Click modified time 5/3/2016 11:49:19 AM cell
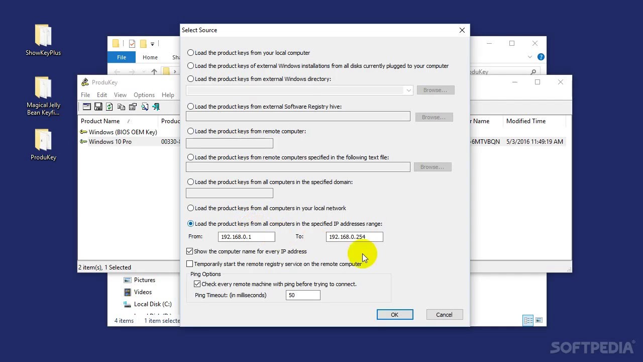 click(x=534, y=142)
